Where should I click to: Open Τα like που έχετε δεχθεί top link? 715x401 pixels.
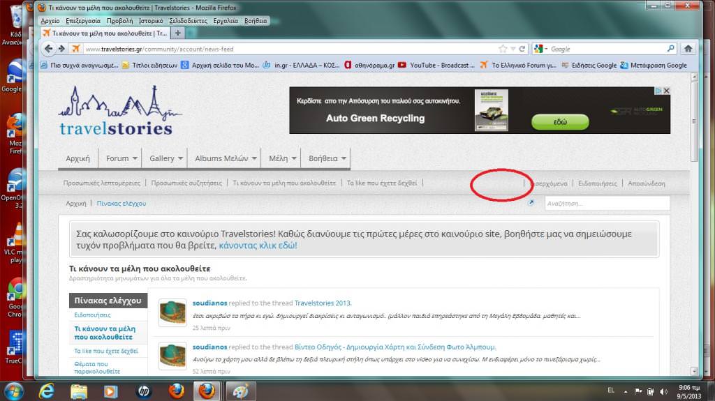[x=382, y=183]
